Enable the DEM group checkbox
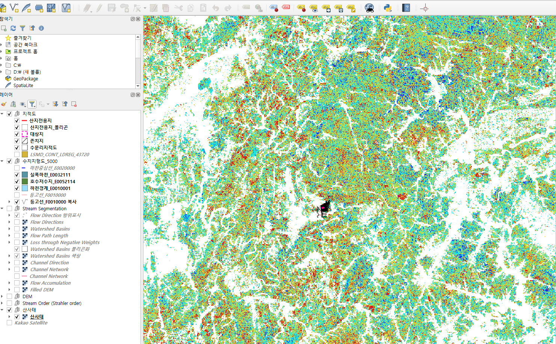The height and width of the screenshot is (344, 556). point(9,296)
